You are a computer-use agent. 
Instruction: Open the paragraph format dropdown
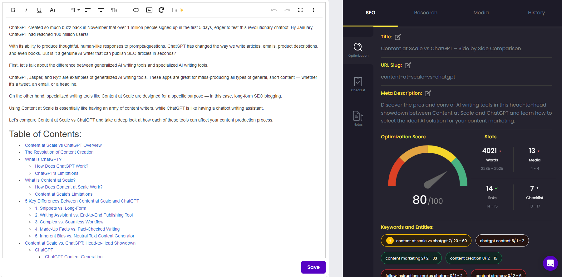coord(75,10)
